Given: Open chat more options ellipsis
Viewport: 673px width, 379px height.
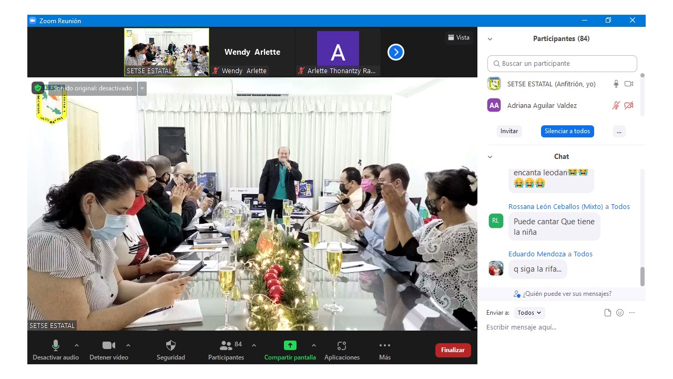Looking at the screenshot, I should point(632,313).
